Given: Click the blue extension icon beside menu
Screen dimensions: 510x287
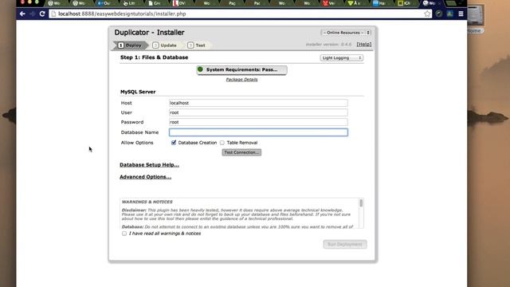Looking at the screenshot, I should tap(449, 14).
